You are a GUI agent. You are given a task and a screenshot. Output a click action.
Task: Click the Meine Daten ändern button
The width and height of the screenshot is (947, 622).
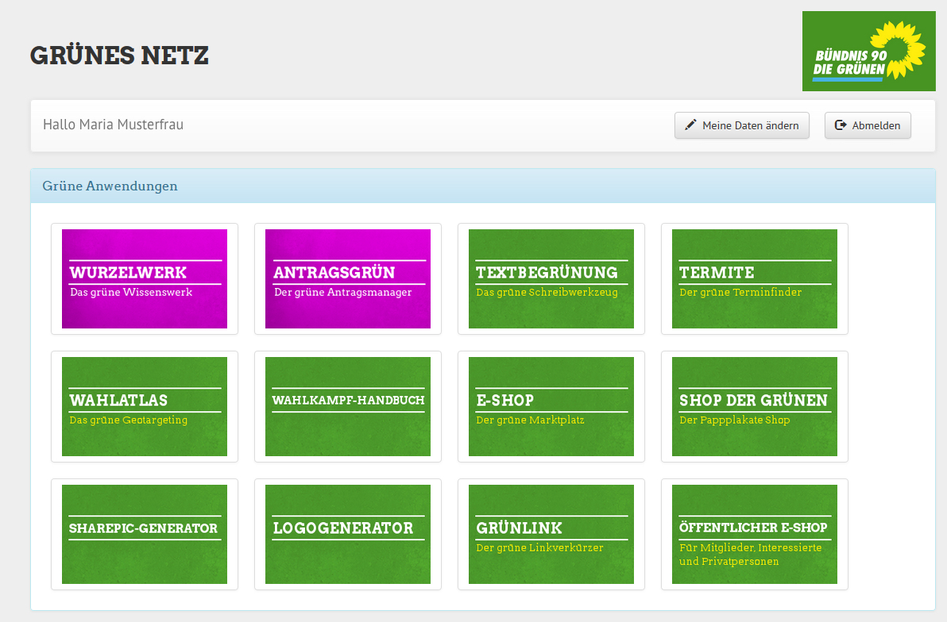pyautogui.click(x=742, y=125)
